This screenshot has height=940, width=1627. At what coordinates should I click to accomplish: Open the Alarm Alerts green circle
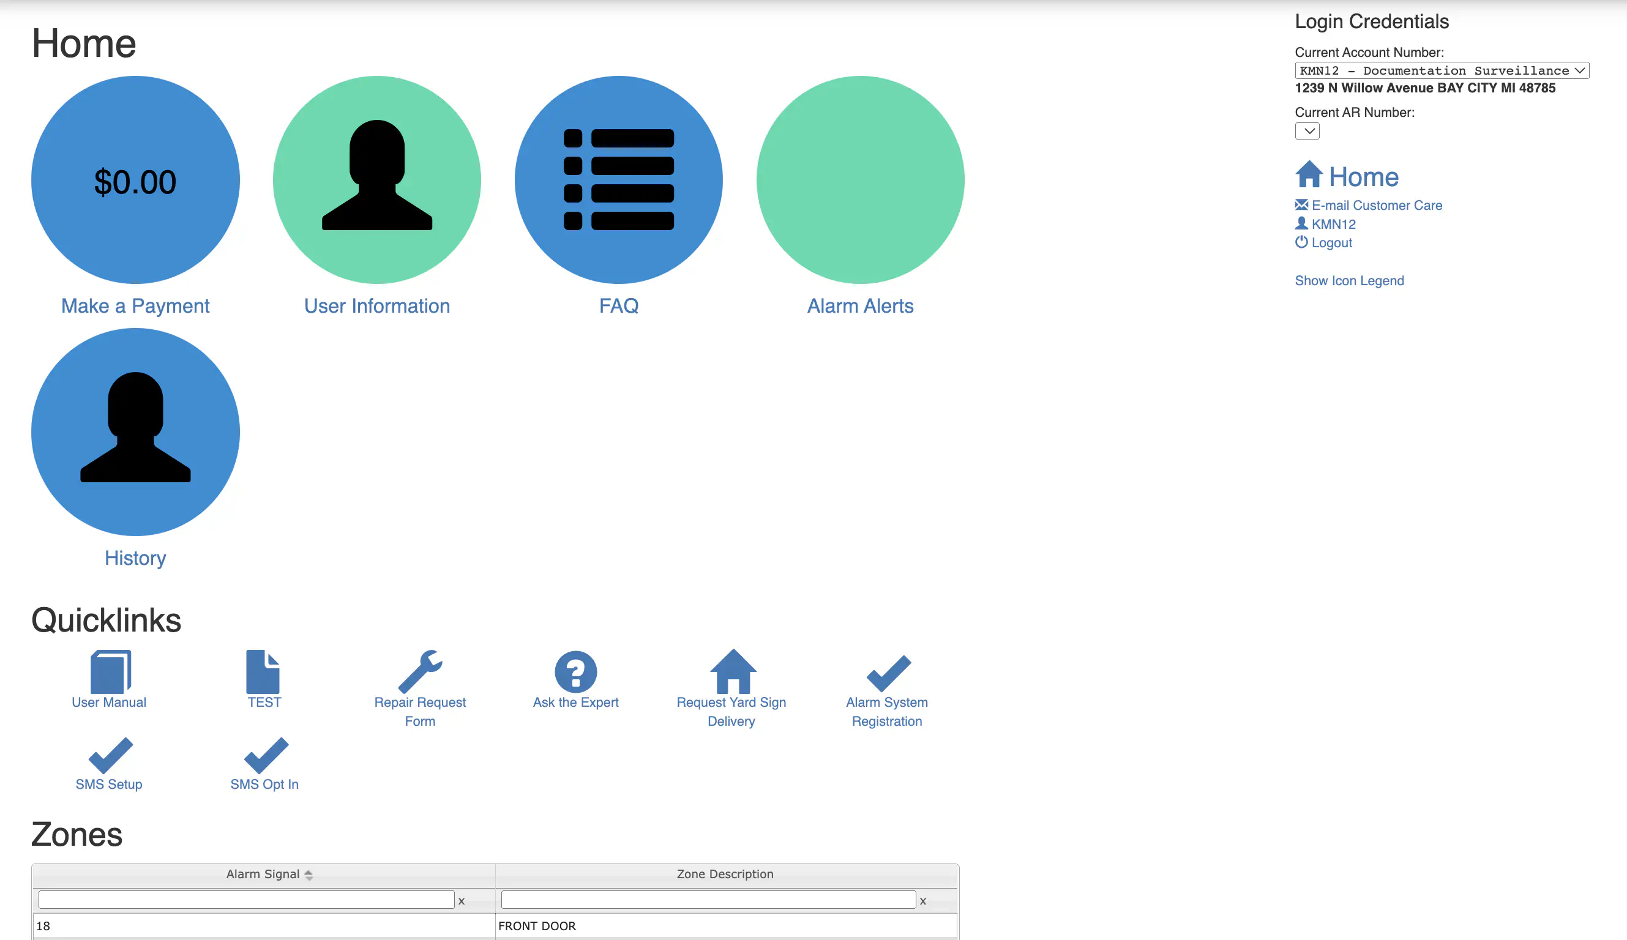(x=860, y=180)
